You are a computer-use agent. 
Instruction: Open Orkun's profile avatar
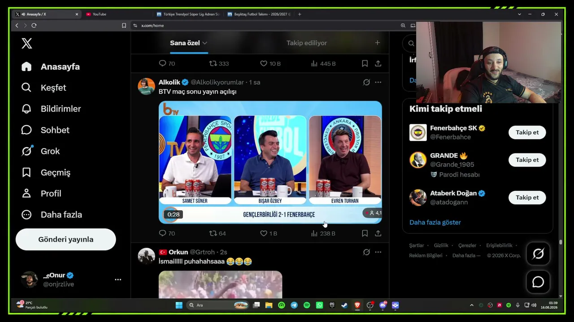click(x=146, y=256)
